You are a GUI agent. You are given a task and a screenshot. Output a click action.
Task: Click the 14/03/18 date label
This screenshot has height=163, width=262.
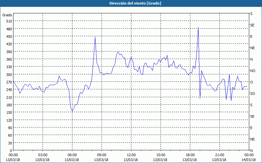tap(249, 160)
